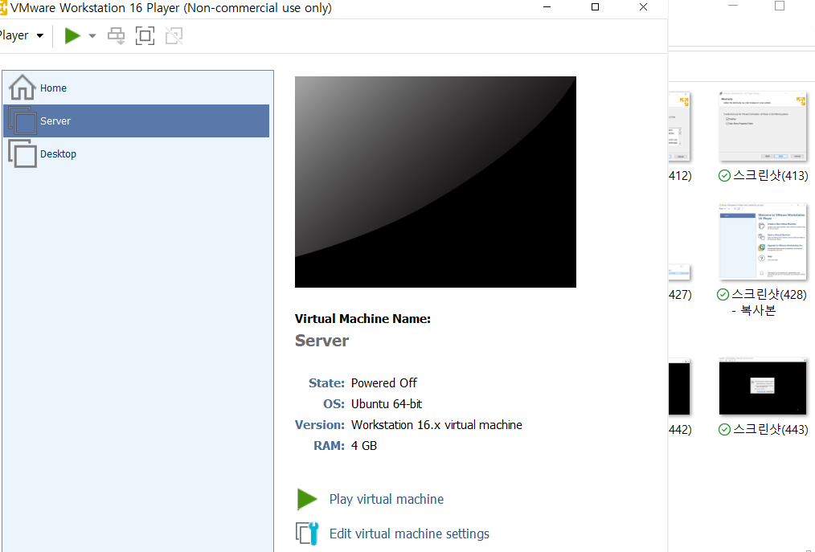815x552 pixels.
Task: Click the file name 스크린샷(413) in Explorer
Action: (770, 176)
